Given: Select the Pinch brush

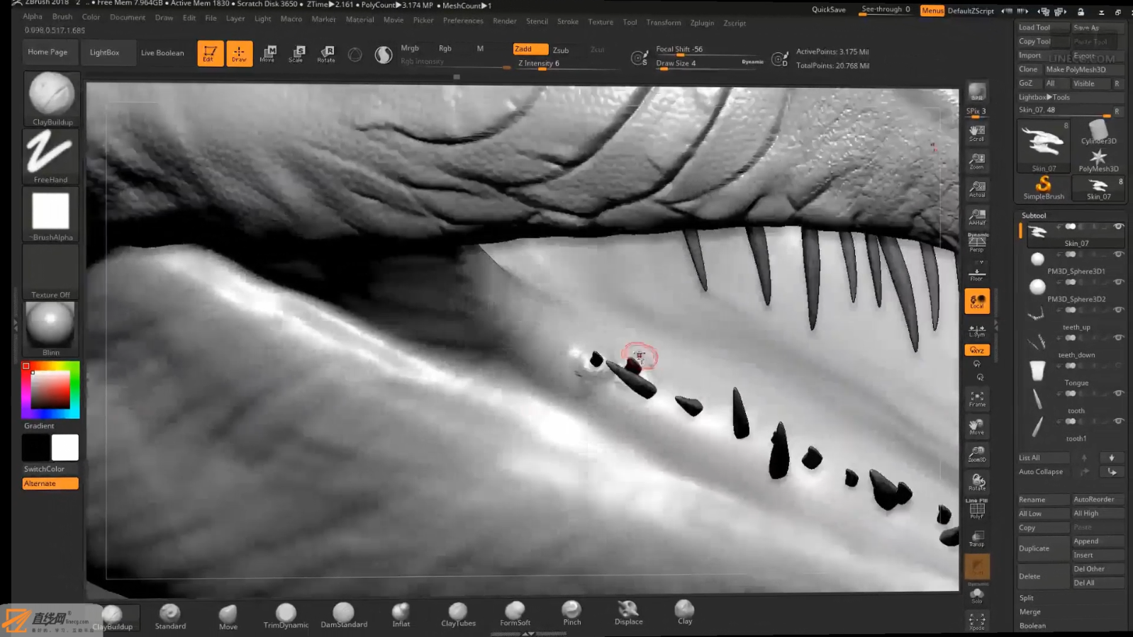Looking at the screenshot, I should coord(571,612).
